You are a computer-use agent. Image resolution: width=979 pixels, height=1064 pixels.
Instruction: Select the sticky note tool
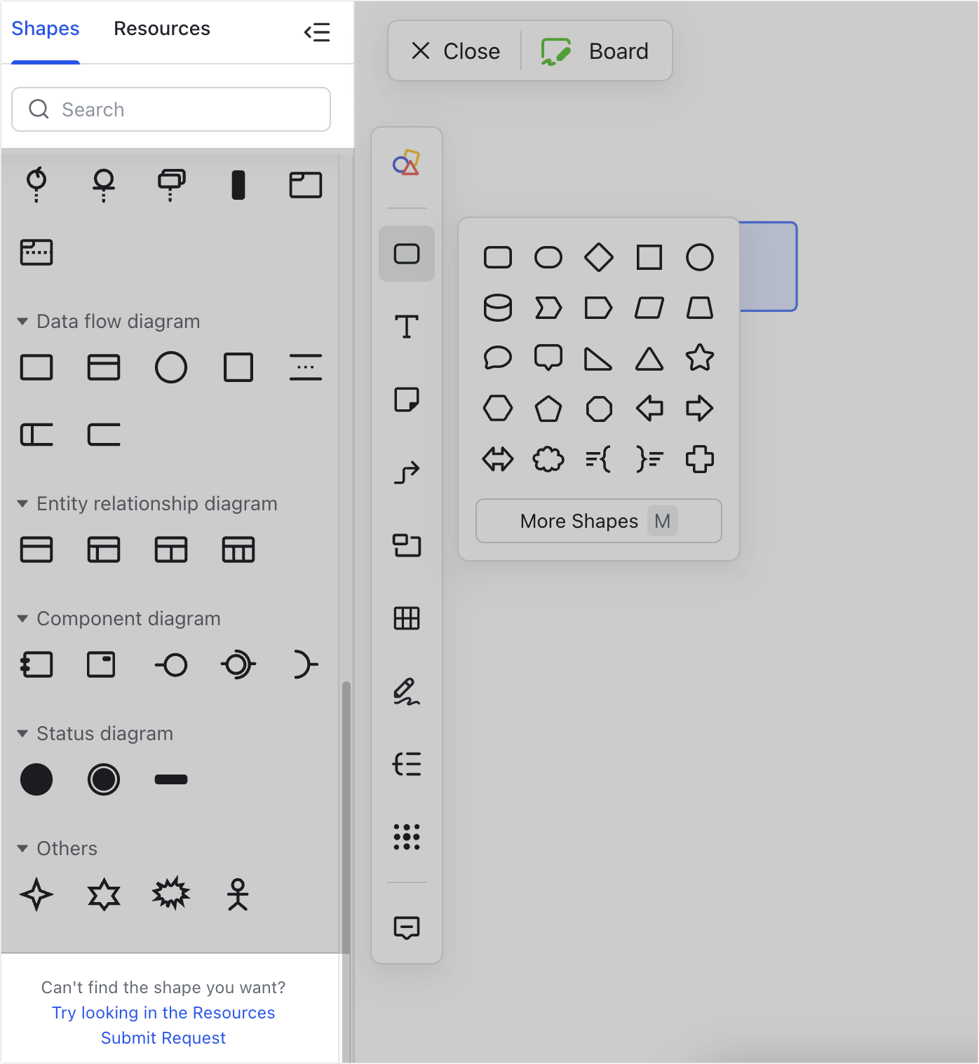pyautogui.click(x=407, y=400)
